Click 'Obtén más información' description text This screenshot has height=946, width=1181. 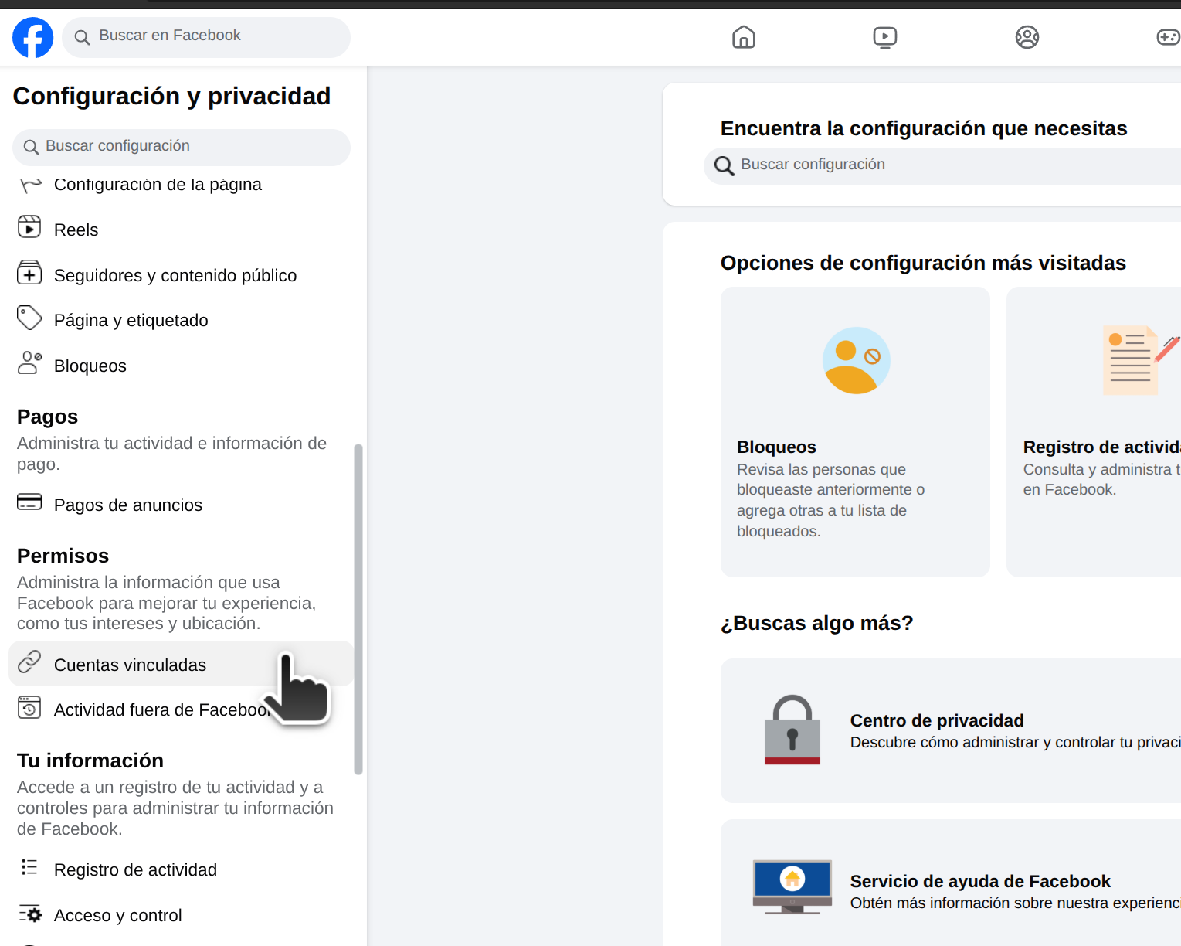pos(1016,903)
